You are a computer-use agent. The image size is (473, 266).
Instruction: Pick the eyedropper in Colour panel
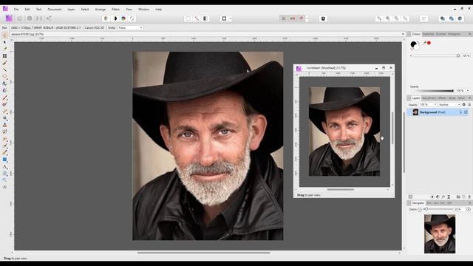coord(424,43)
